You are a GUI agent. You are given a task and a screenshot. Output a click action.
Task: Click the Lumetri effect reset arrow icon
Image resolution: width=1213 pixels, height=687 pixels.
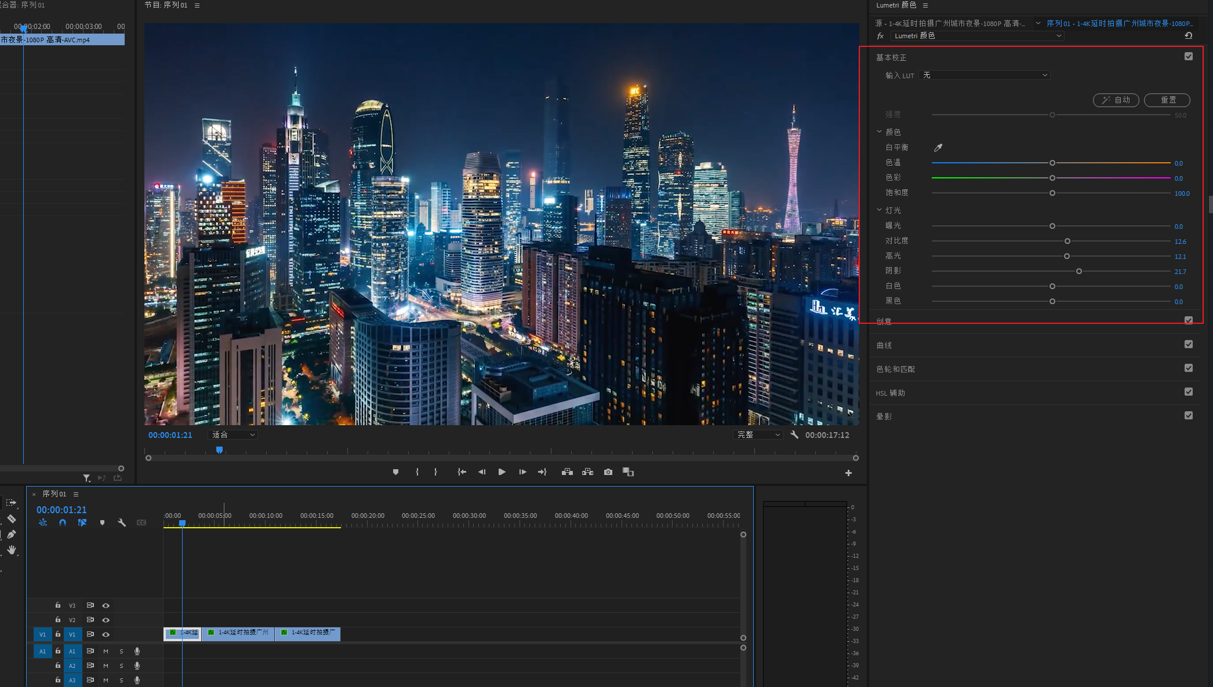click(x=1188, y=36)
